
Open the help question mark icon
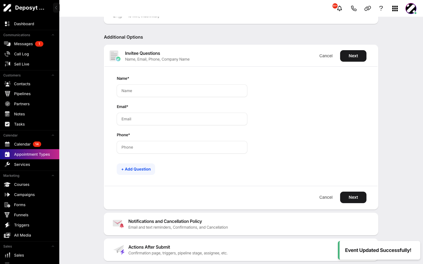(x=381, y=8)
